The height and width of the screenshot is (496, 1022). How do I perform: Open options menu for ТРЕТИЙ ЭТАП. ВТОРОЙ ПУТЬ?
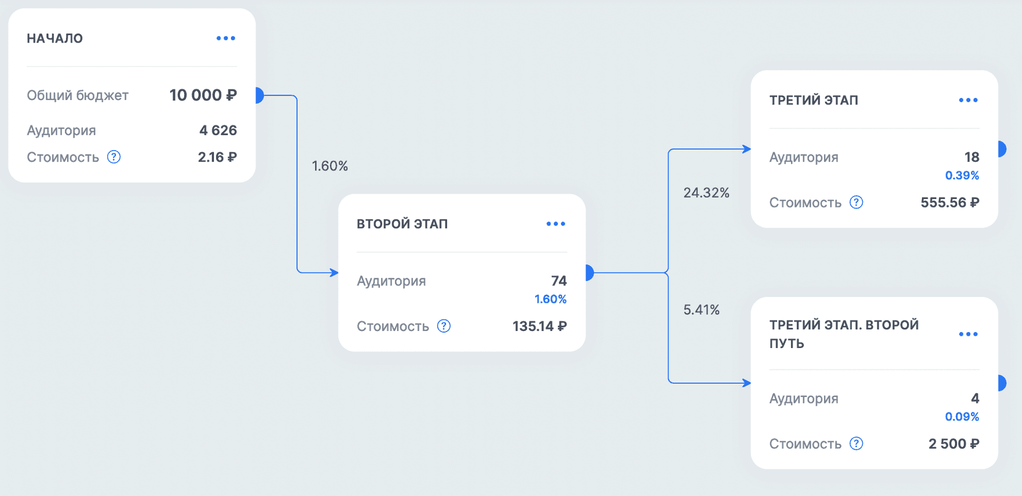coord(968,334)
